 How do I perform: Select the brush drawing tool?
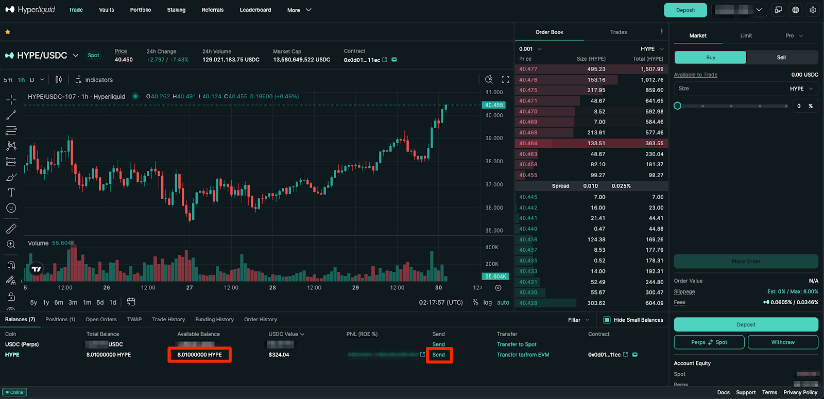point(11,177)
